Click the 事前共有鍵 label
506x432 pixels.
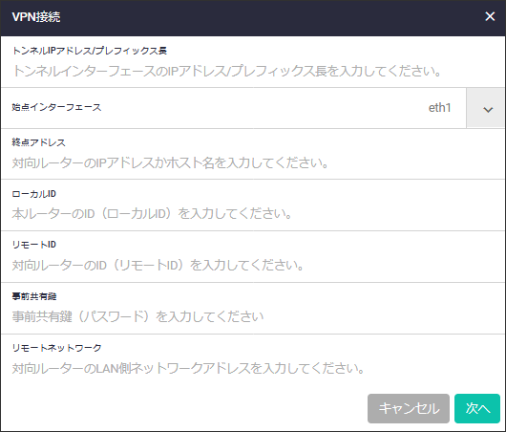pos(33,296)
